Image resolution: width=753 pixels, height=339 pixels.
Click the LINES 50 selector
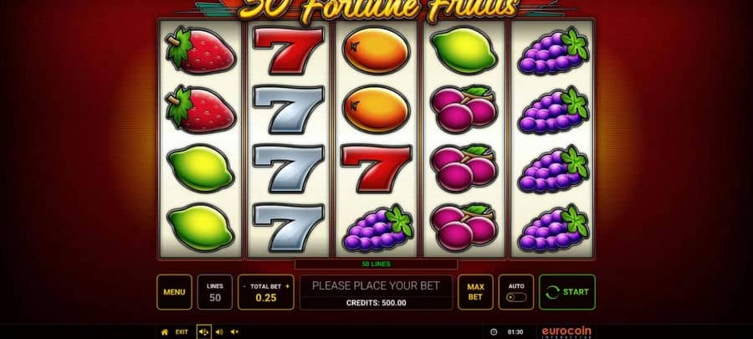pyautogui.click(x=215, y=292)
